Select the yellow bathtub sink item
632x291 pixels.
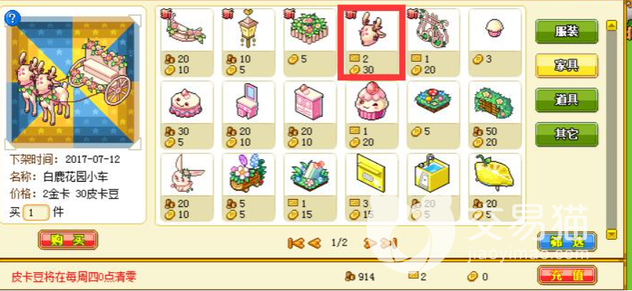point(433,187)
